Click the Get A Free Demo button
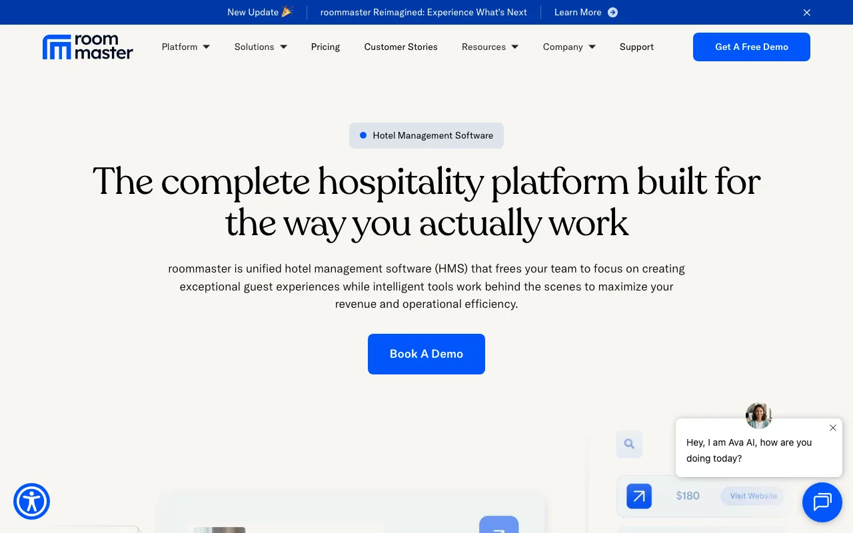 pyautogui.click(x=752, y=47)
